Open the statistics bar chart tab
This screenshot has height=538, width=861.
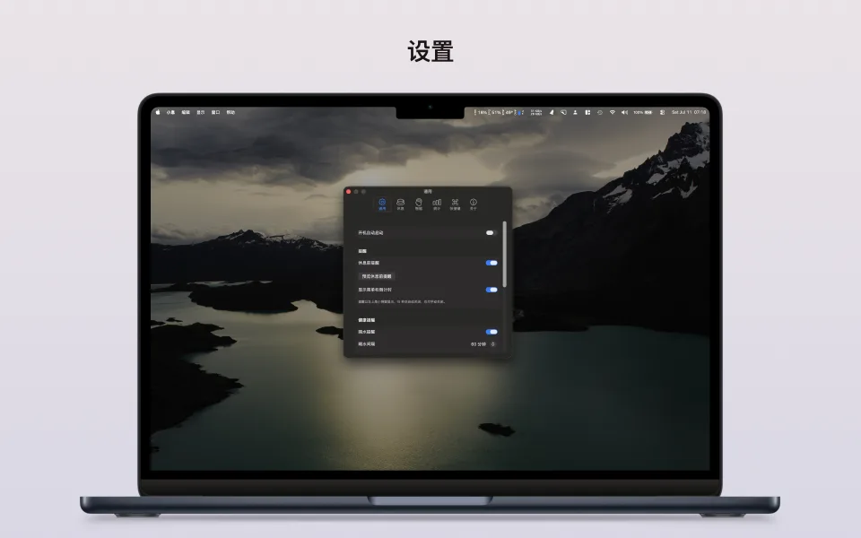[x=437, y=204]
